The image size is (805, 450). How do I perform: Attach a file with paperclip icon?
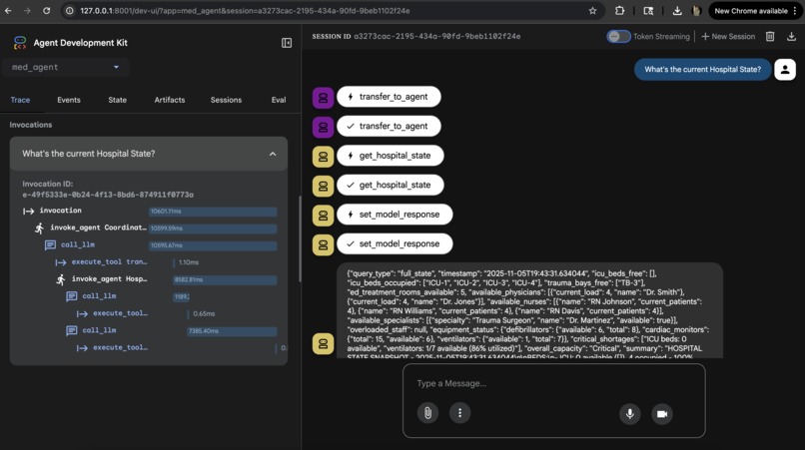pyautogui.click(x=427, y=413)
